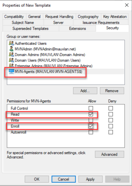The height and width of the screenshot is (186, 132).
Task: Uncheck the Allow checkbox for Enroll
Action: pyautogui.click(x=91, y=126)
